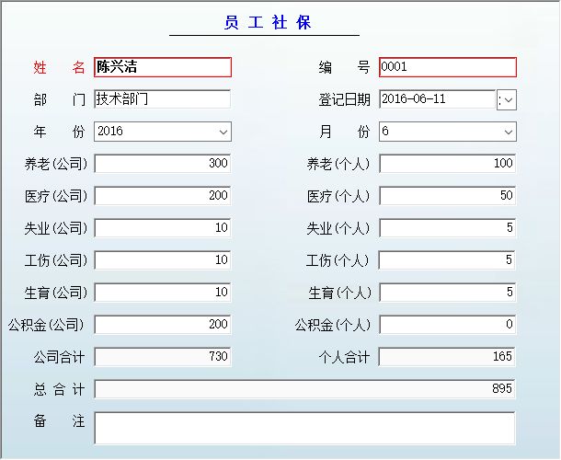Image resolution: width=561 pixels, height=460 pixels.
Task: Click the 生育(个人) input field
Action: click(447, 293)
